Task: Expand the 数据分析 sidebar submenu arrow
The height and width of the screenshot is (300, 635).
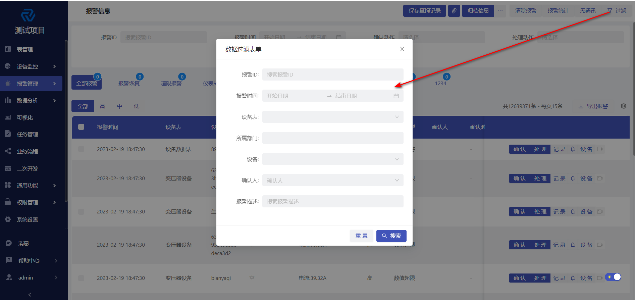Action: tap(54, 100)
